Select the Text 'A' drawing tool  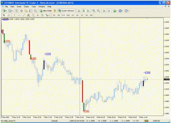point(38,15)
